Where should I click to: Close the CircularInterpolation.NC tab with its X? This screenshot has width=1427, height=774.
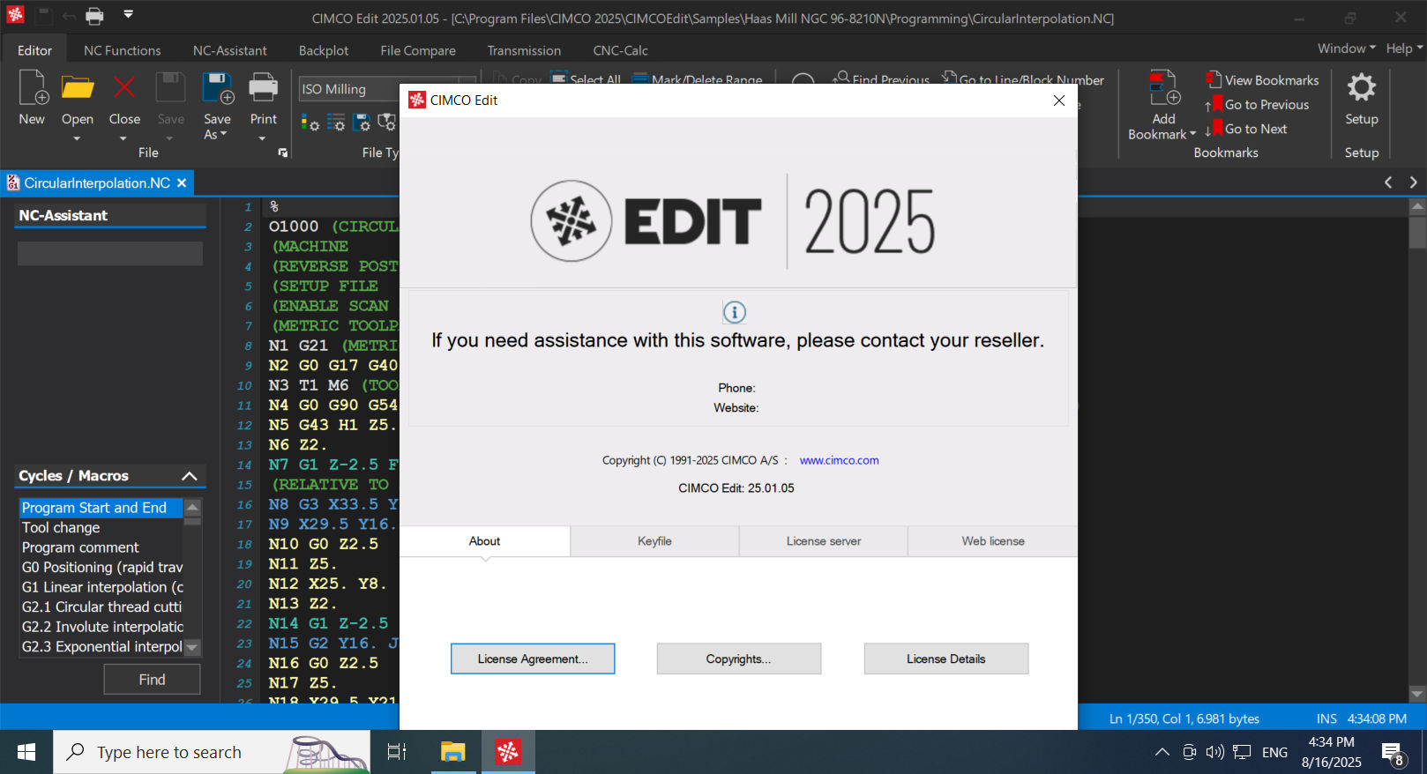point(182,183)
